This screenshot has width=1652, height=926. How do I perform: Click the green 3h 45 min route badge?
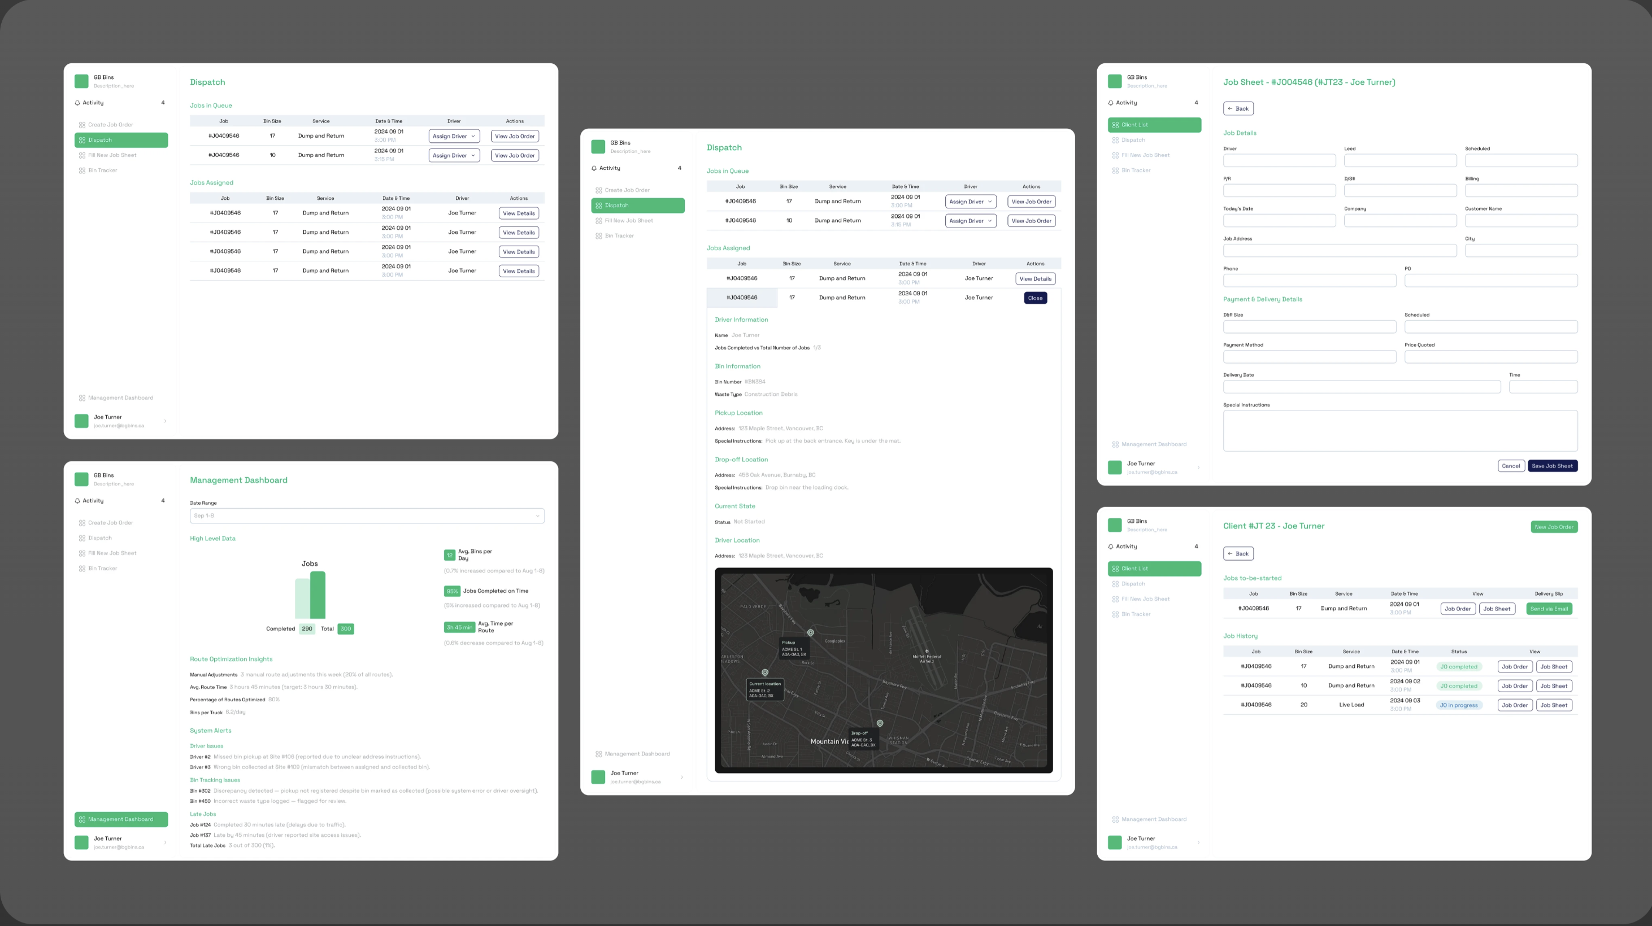tap(459, 627)
